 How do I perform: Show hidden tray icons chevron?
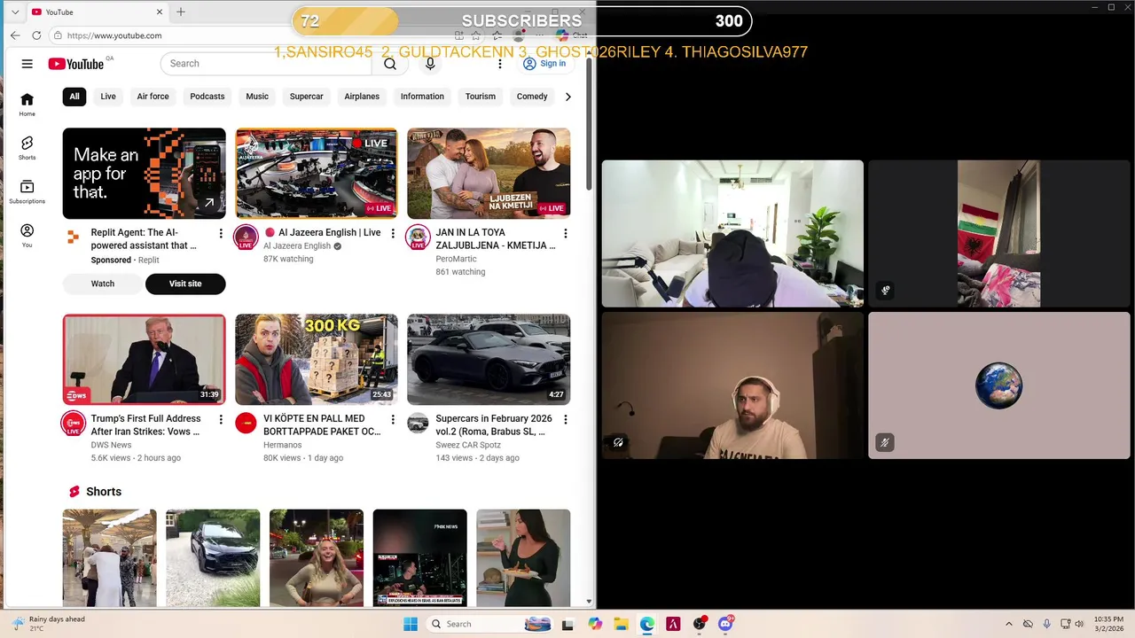click(x=1009, y=624)
